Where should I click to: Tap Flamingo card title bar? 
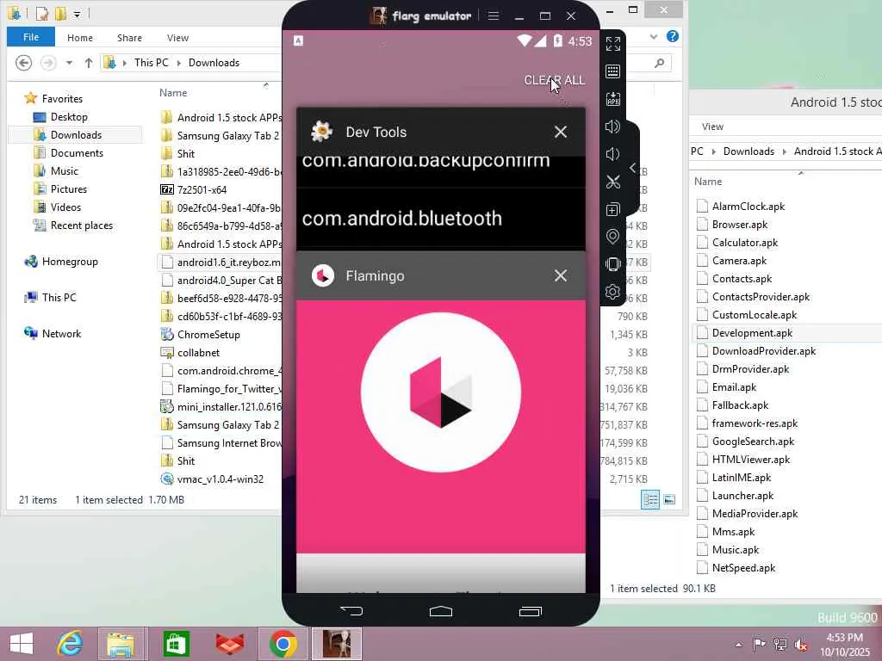click(x=441, y=275)
